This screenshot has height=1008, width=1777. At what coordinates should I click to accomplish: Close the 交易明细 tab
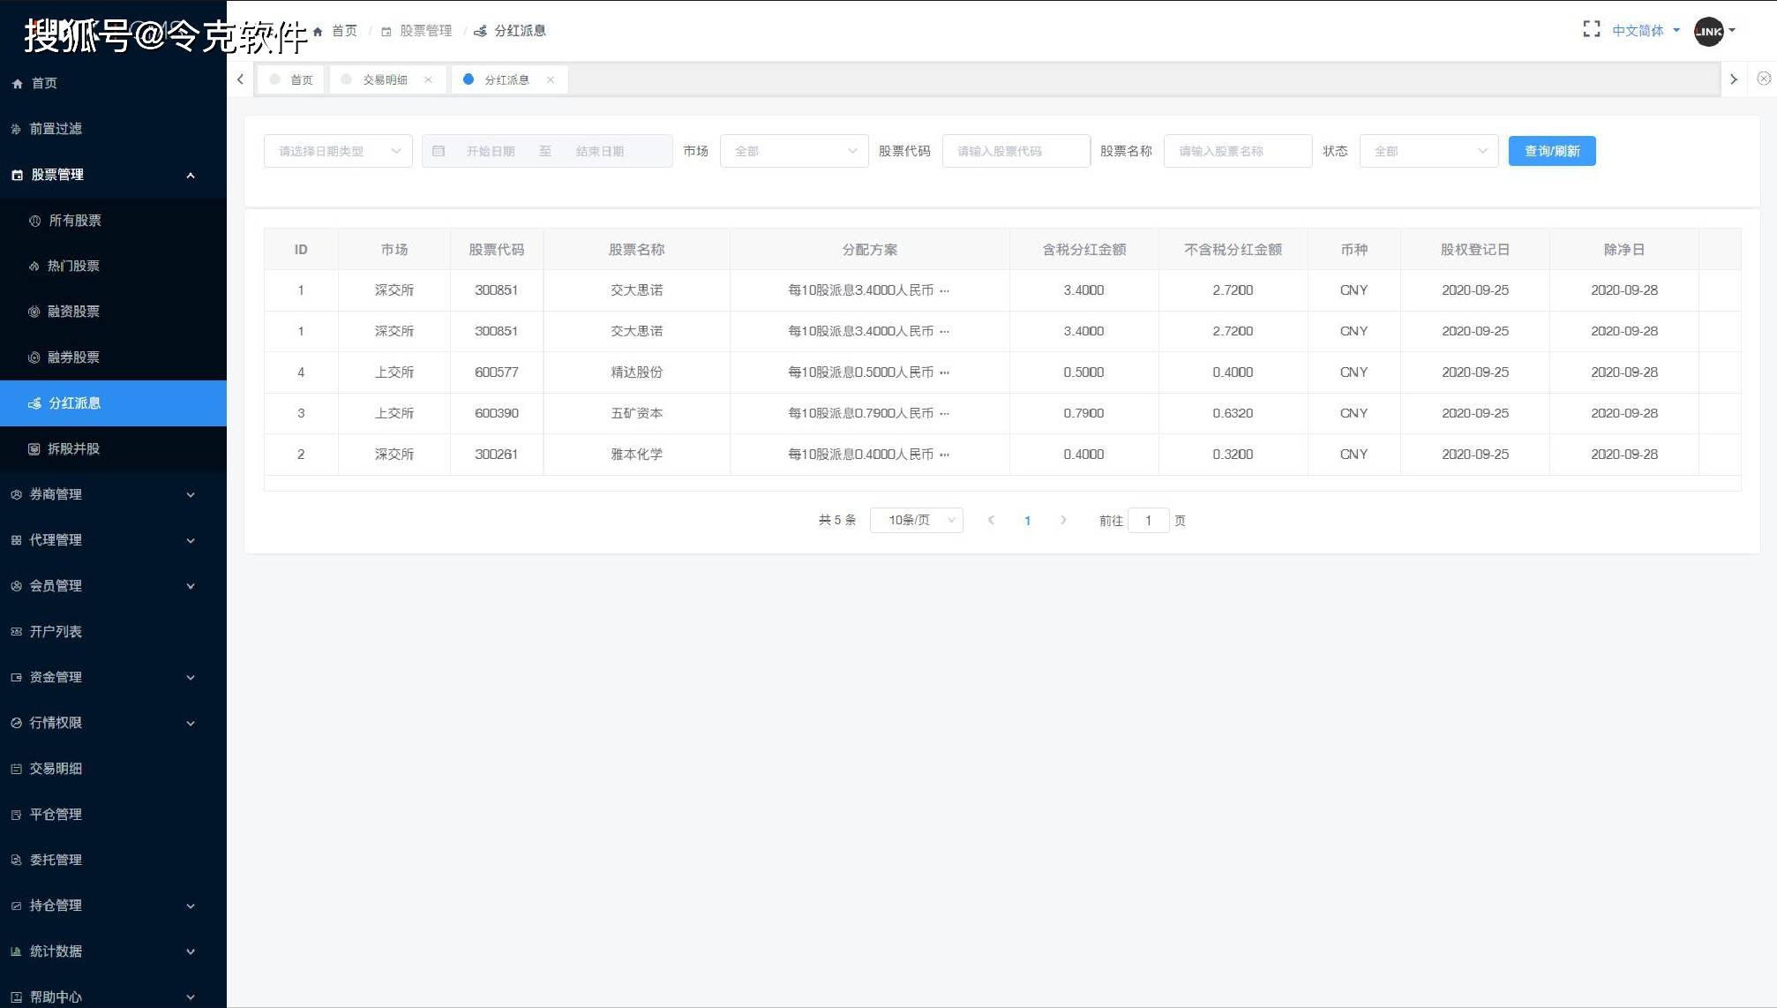pyautogui.click(x=428, y=79)
